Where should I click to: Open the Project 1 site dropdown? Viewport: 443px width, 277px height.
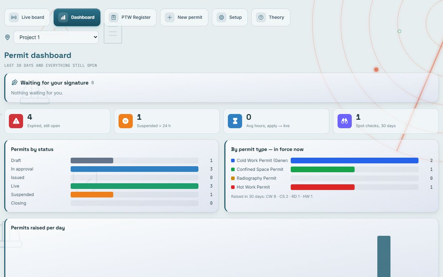pos(56,37)
